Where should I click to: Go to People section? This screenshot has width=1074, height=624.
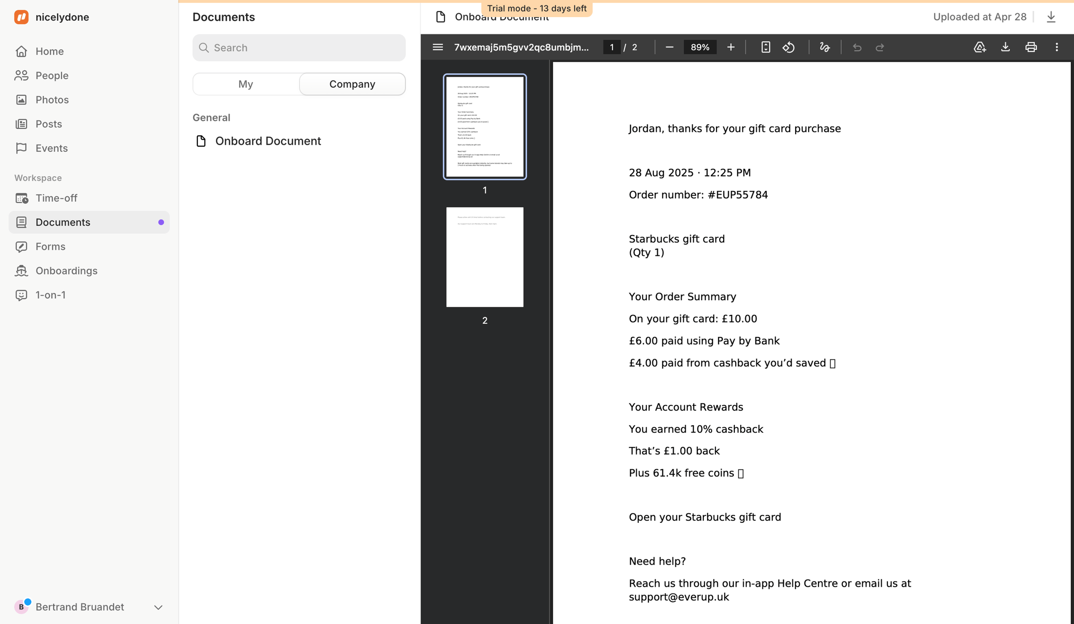89,75
